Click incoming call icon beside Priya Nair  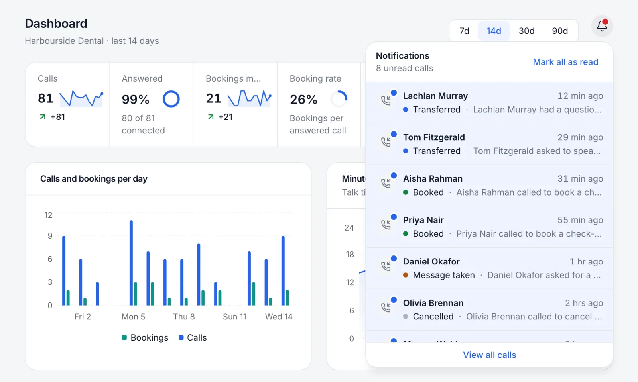(386, 225)
